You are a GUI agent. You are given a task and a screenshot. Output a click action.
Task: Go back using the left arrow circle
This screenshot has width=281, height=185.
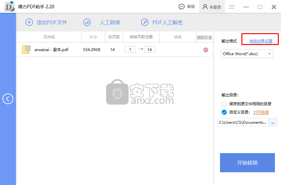tap(8, 99)
